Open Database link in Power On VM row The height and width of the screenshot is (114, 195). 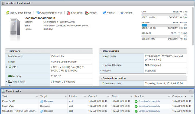pos(49,101)
